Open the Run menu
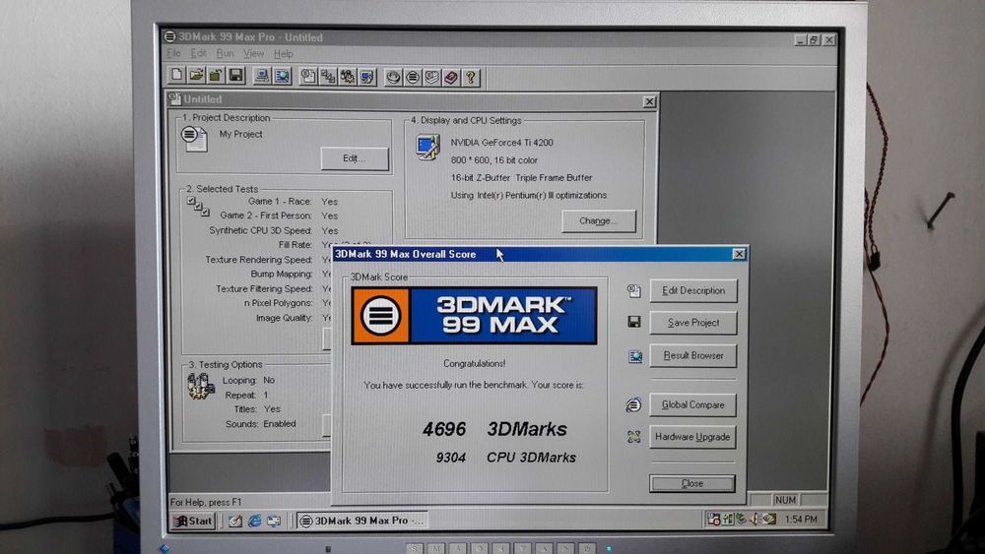 click(225, 53)
